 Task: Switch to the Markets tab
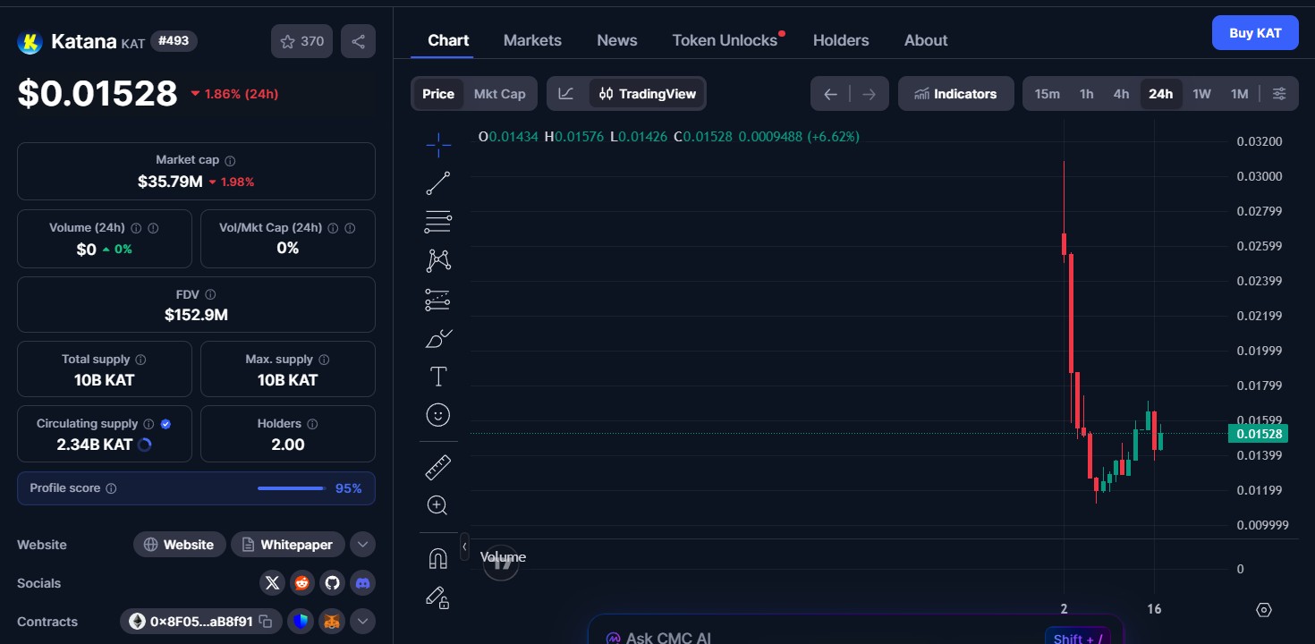[x=532, y=39]
